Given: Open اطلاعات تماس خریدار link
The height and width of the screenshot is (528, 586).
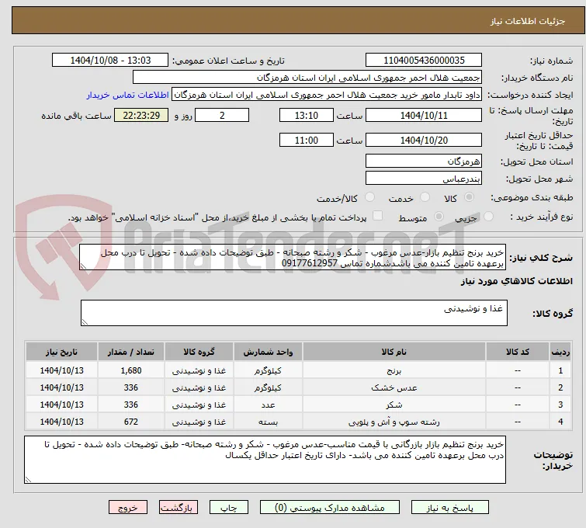Looking at the screenshot, I should pyautogui.click(x=128, y=95).
